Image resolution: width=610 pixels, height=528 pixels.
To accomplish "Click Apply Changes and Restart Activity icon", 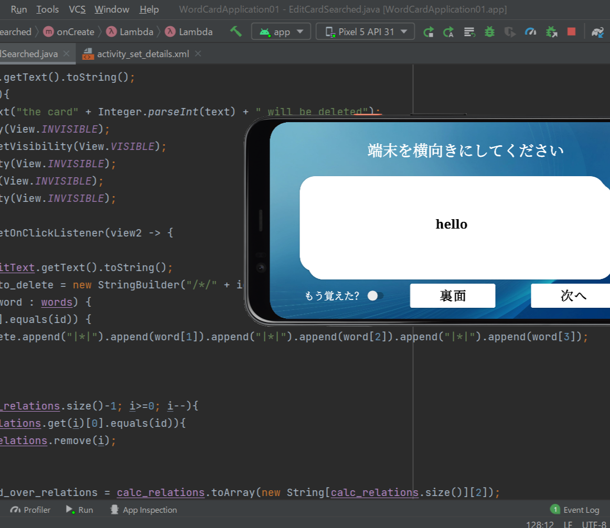I will pyautogui.click(x=448, y=32).
